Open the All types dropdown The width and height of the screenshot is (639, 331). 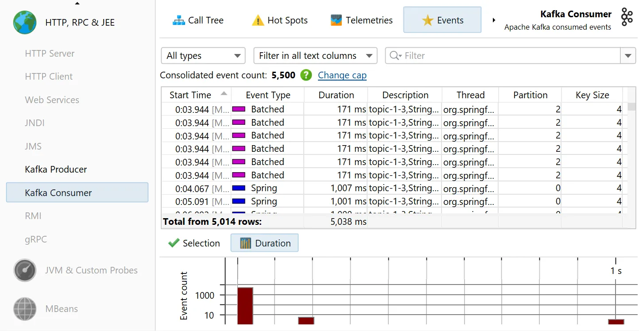[203, 56]
